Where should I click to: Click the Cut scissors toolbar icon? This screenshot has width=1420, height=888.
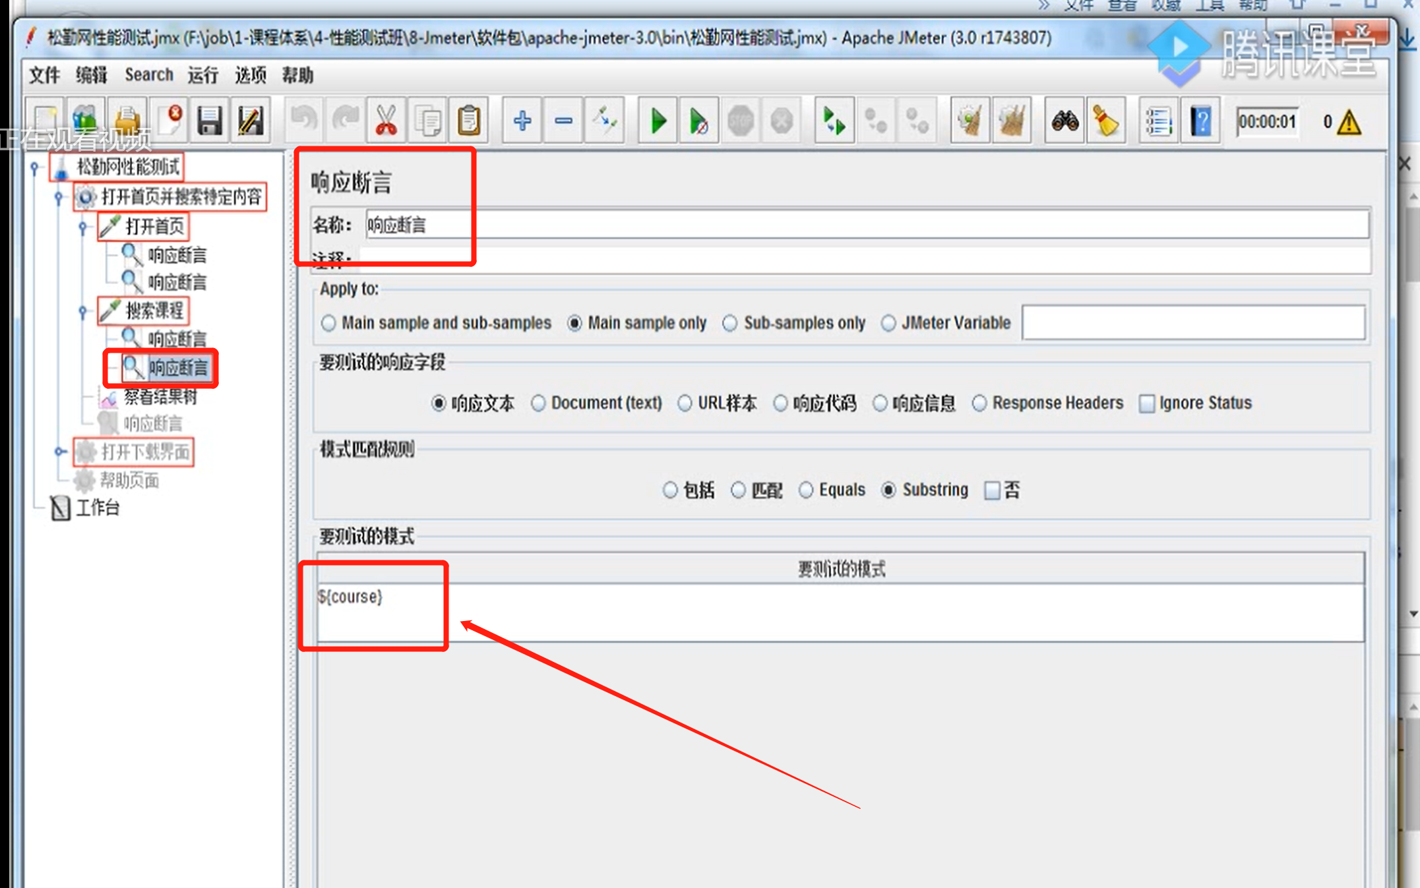click(x=386, y=121)
